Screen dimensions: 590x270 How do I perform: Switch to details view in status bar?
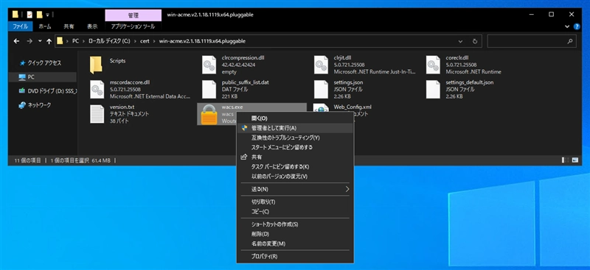click(565, 160)
